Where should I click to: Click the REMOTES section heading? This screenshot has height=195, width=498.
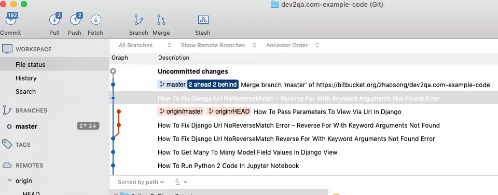coord(29,165)
